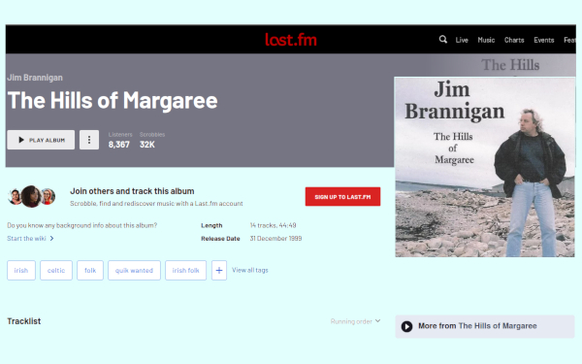The width and height of the screenshot is (582, 364).
Task: Open the album cover artwork
Action: [x=485, y=167]
